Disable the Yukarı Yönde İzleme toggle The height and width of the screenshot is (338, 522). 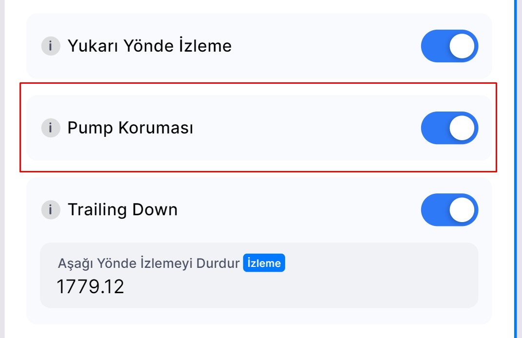tap(449, 46)
